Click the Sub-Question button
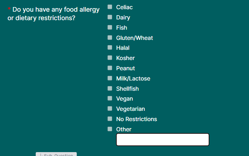The width and height of the screenshot is (249, 156). [x=56, y=154]
